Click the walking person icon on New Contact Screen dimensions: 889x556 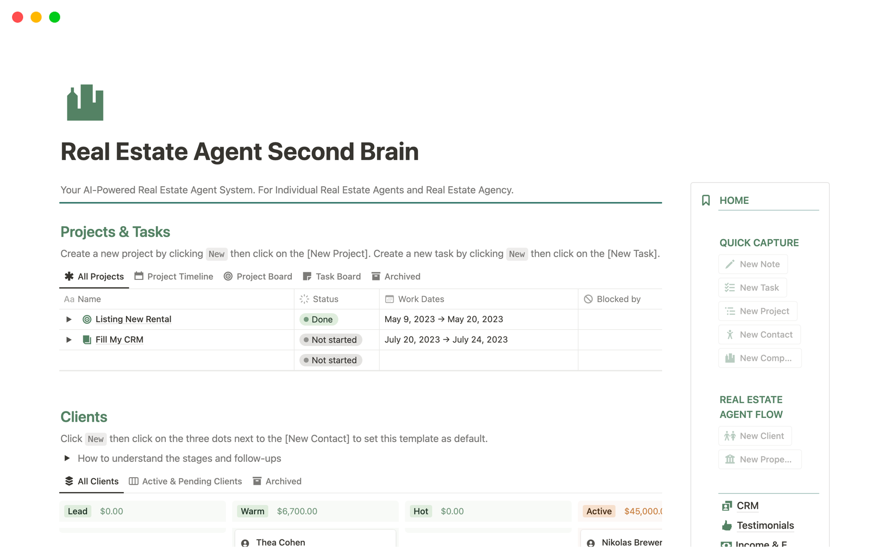(730, 335)
